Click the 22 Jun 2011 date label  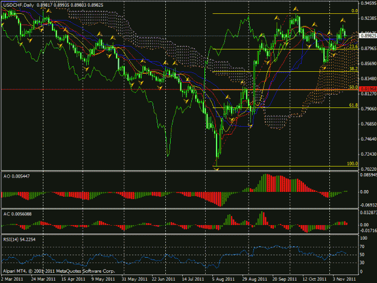coord(163,279)
